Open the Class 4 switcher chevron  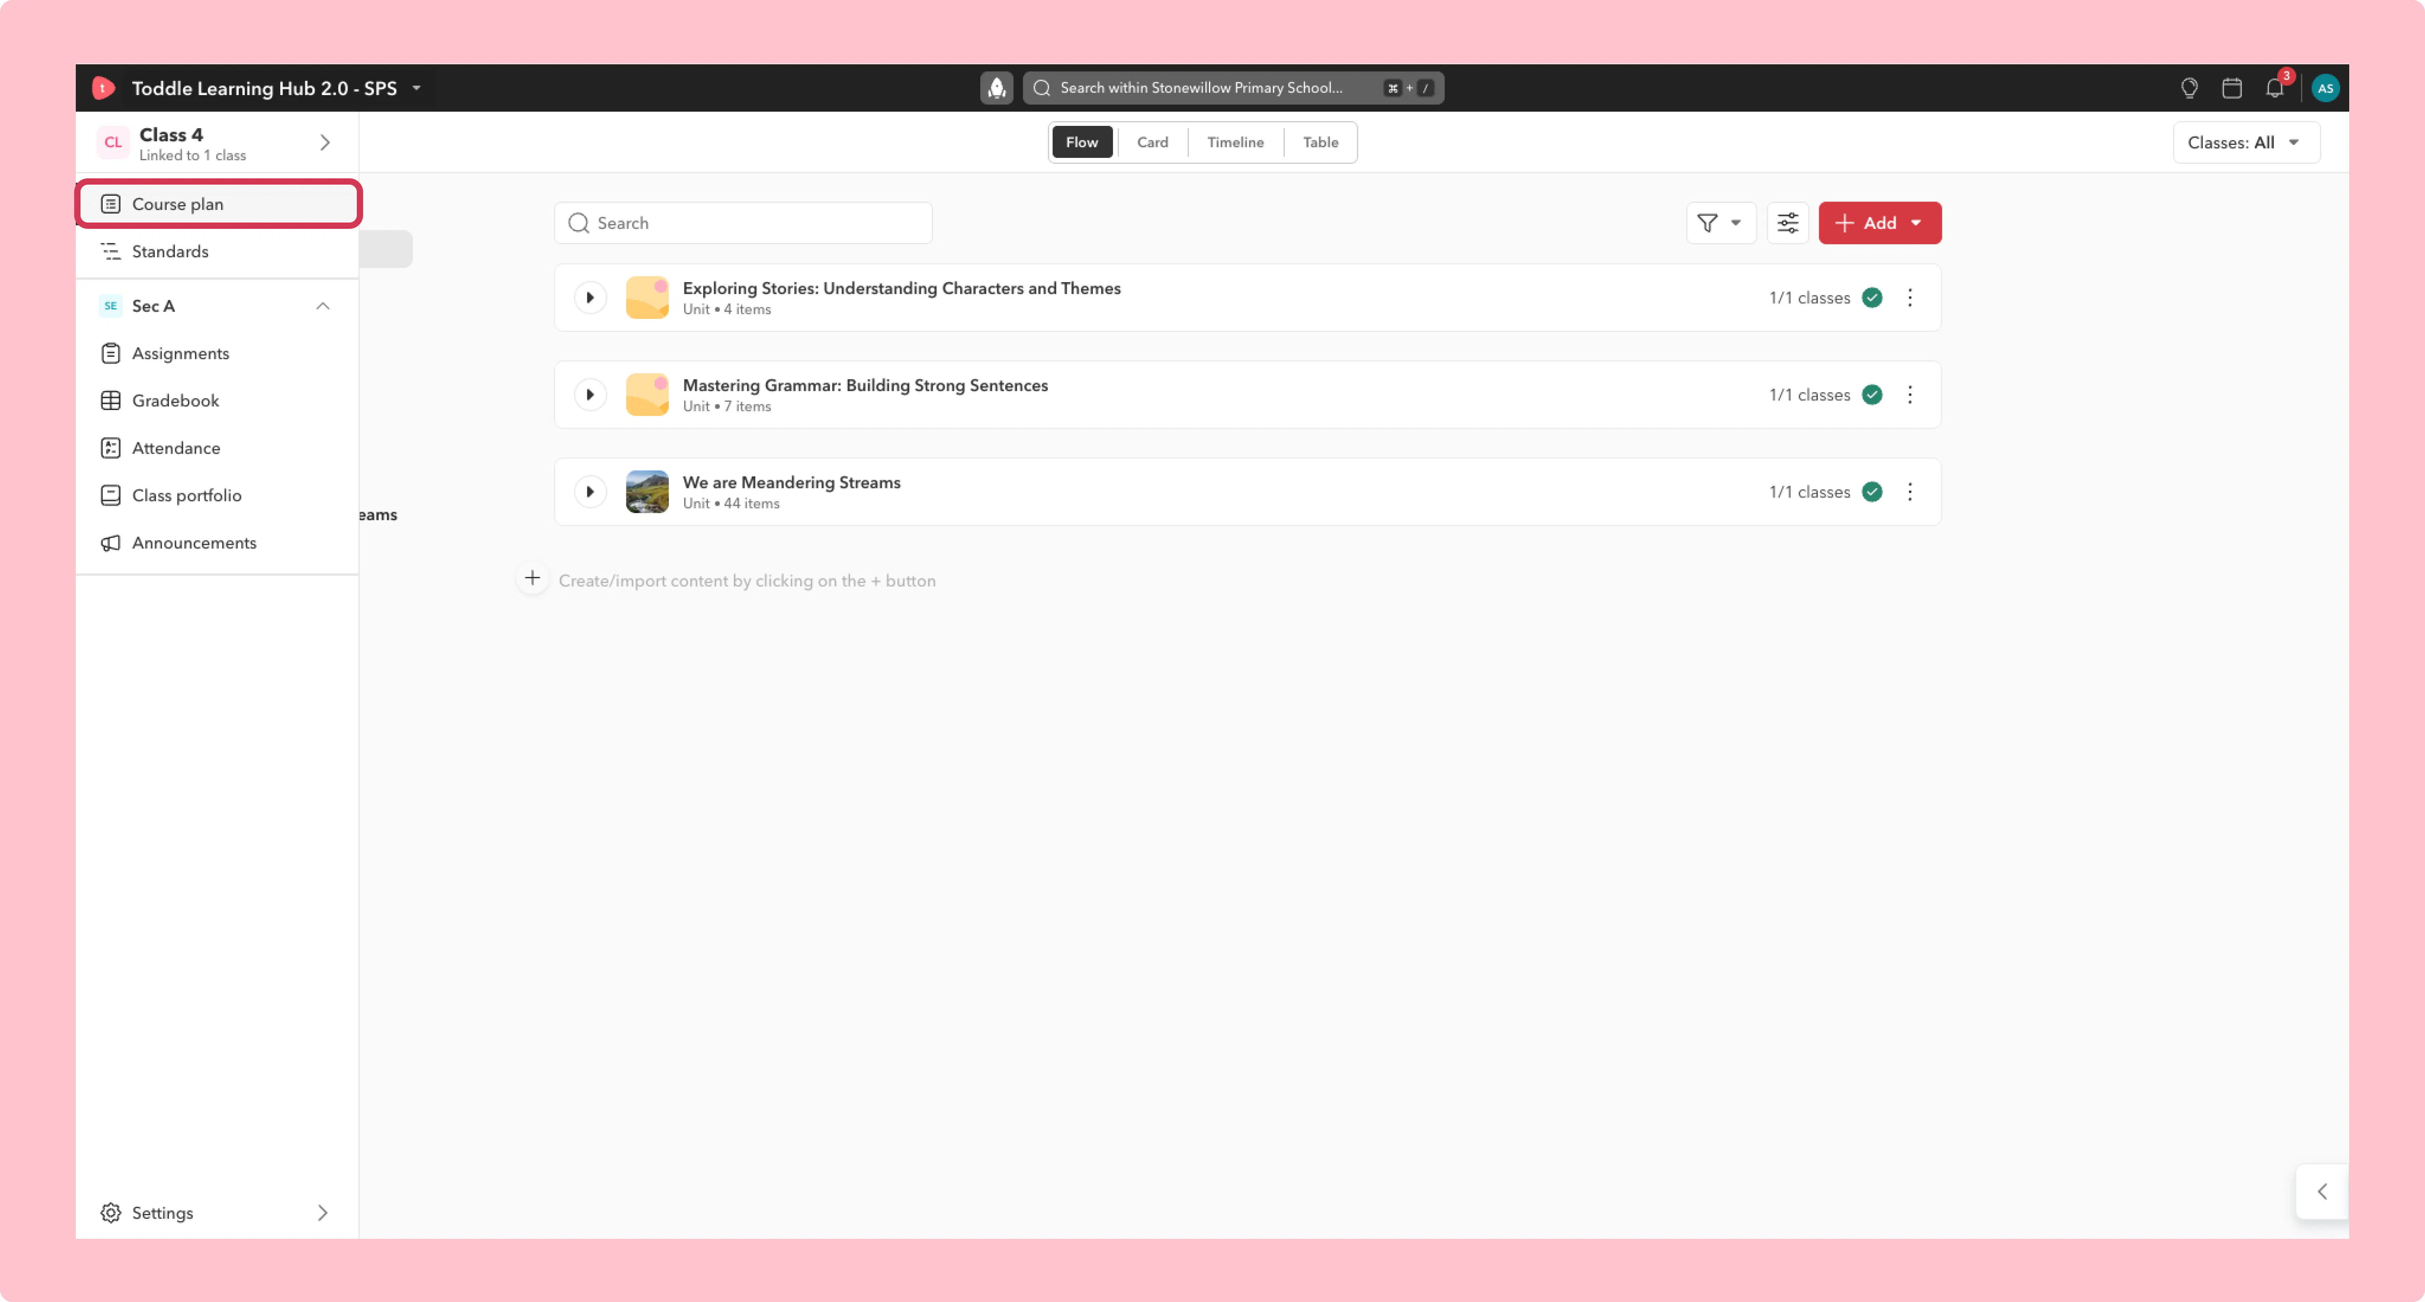coord(325,143)
